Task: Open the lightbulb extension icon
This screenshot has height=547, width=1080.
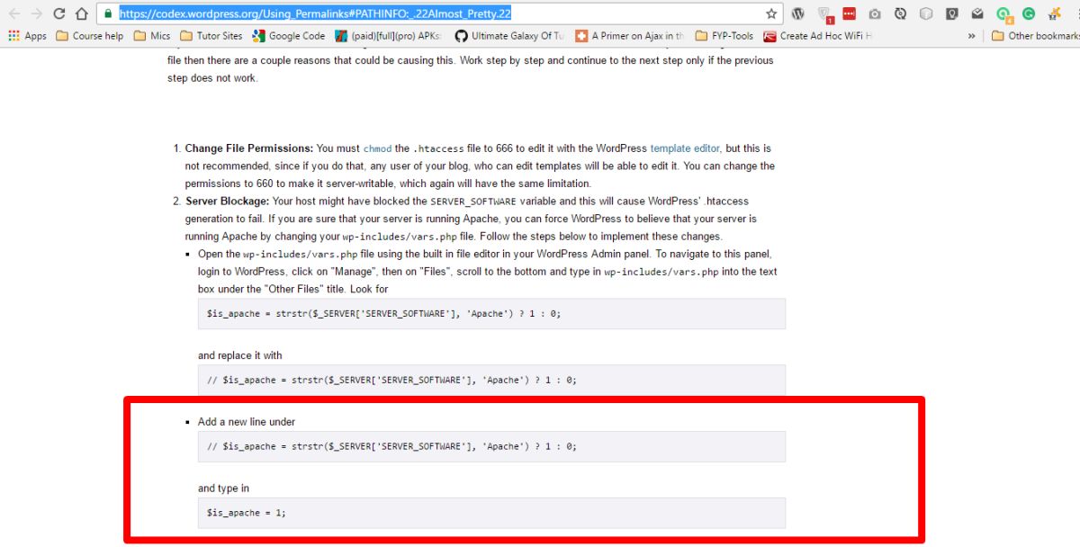Action: [952, 13]
